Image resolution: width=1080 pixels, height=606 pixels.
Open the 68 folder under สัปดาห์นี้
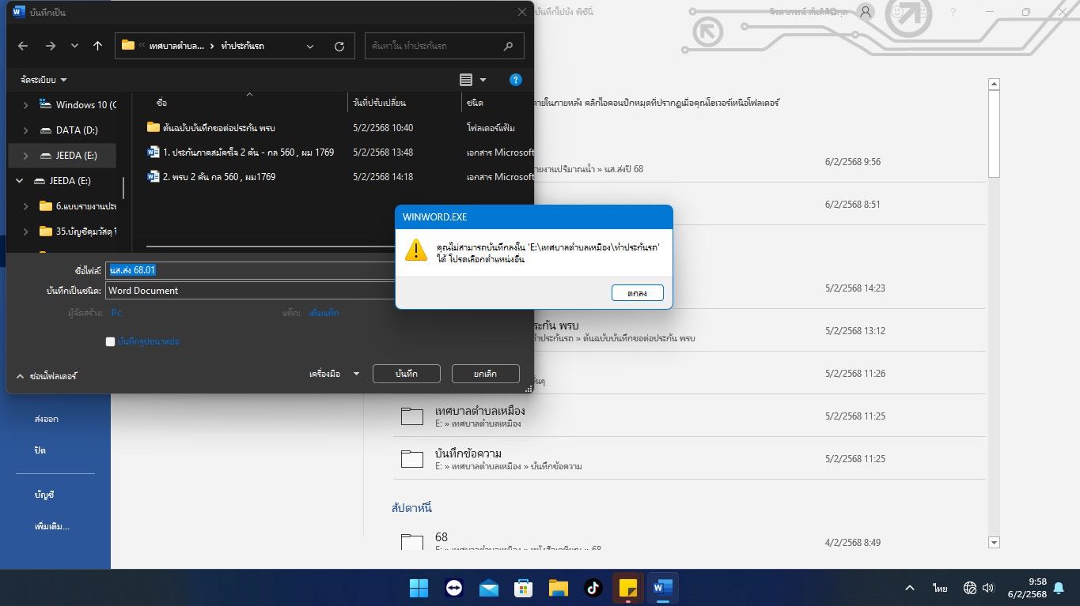pyautogui.click(x=689, y=541)
